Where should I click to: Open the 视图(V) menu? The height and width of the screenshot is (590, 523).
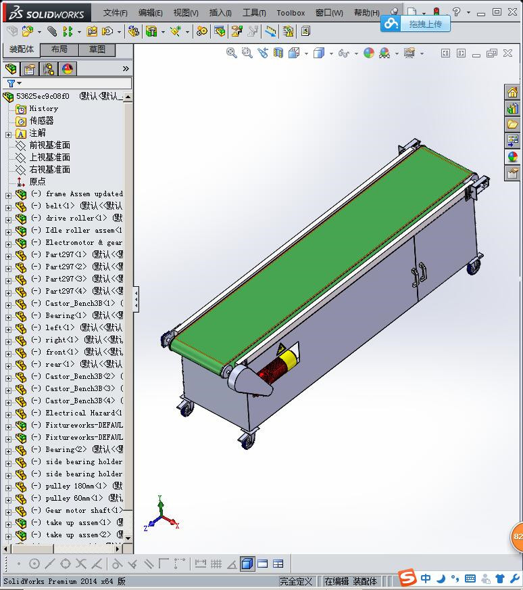point(186,13)
